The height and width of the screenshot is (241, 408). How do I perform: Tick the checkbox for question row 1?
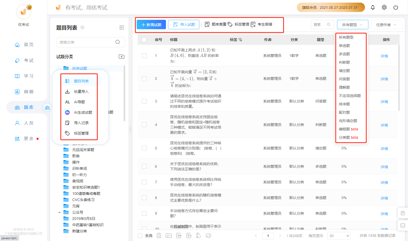pos(144,56)
